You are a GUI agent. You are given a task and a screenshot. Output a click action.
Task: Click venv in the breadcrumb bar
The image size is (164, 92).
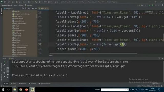(x=15, y=5)
